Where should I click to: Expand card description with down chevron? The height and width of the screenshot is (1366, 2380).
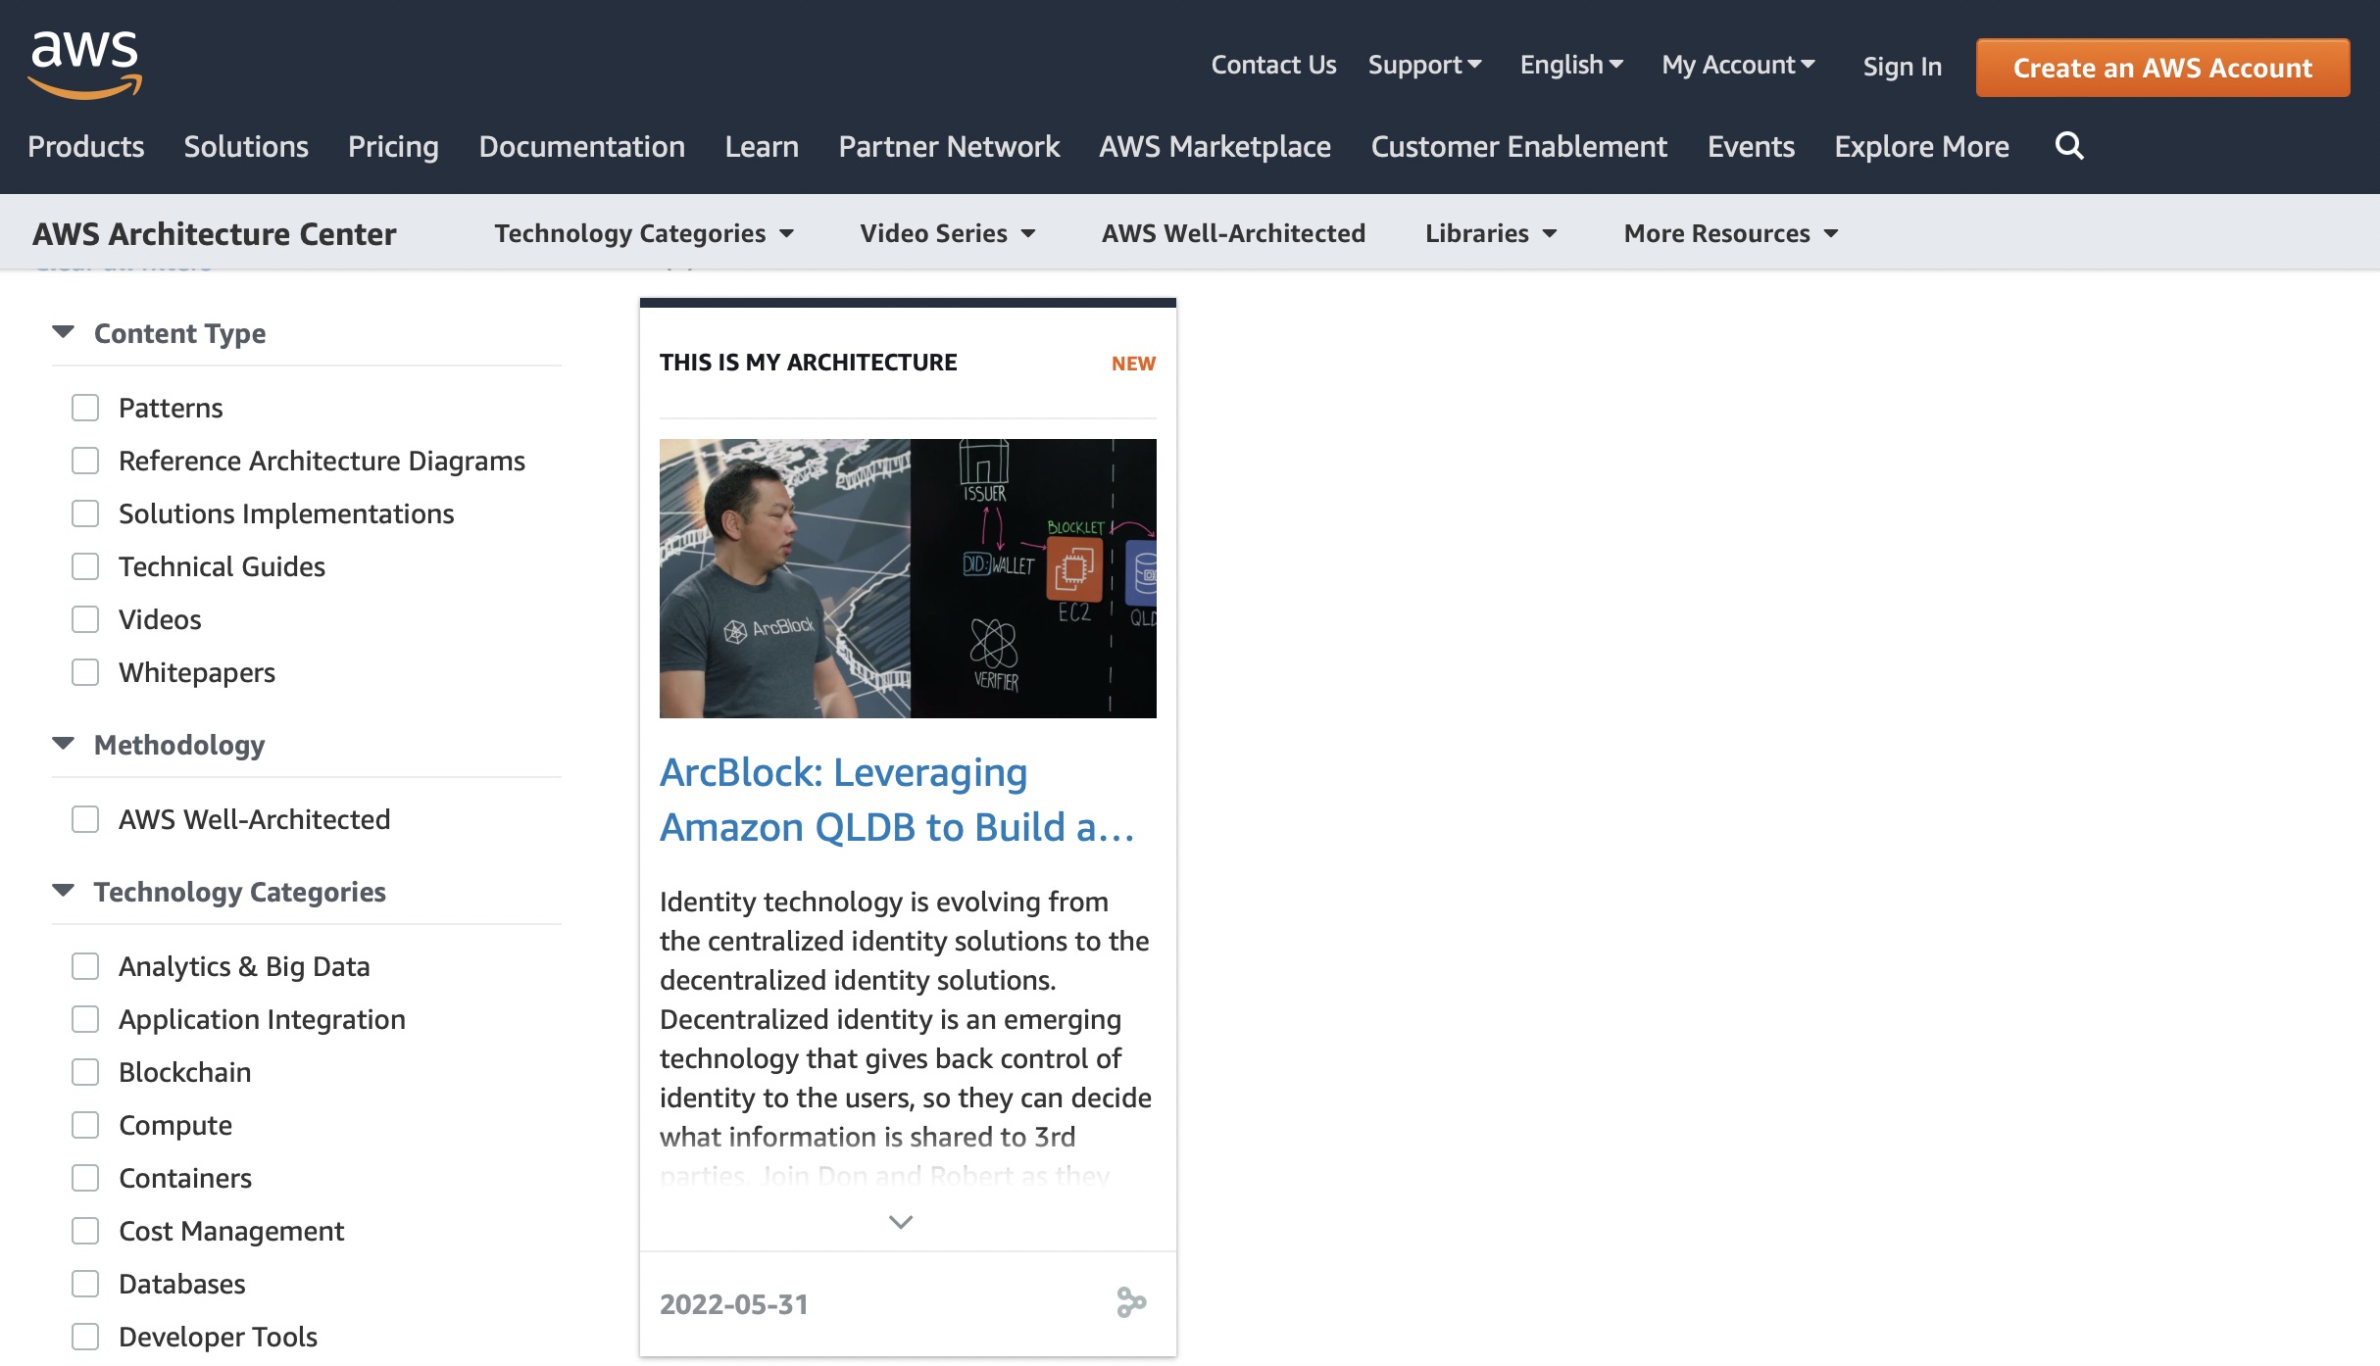click(900, 1222)
